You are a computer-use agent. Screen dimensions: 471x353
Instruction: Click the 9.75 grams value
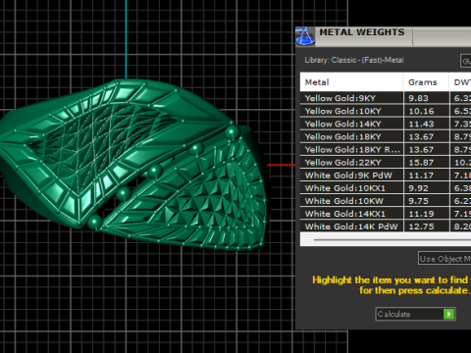point(418,201)
